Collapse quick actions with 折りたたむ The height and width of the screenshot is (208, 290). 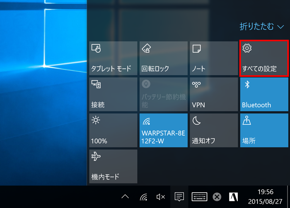262,27
